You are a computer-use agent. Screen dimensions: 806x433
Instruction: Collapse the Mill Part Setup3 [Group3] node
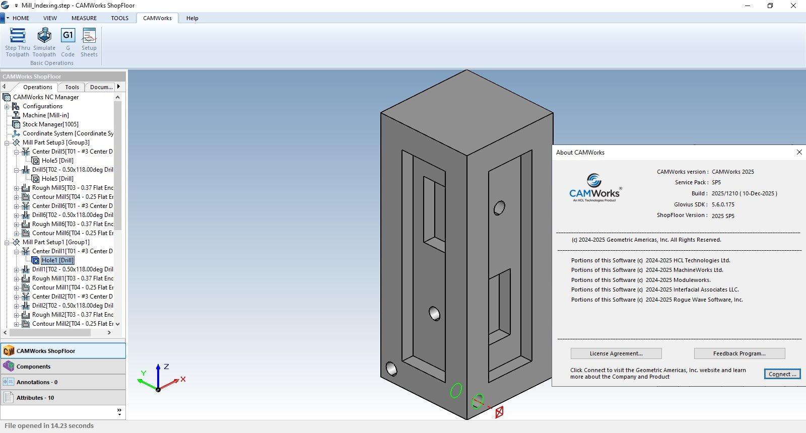point(7,142)
